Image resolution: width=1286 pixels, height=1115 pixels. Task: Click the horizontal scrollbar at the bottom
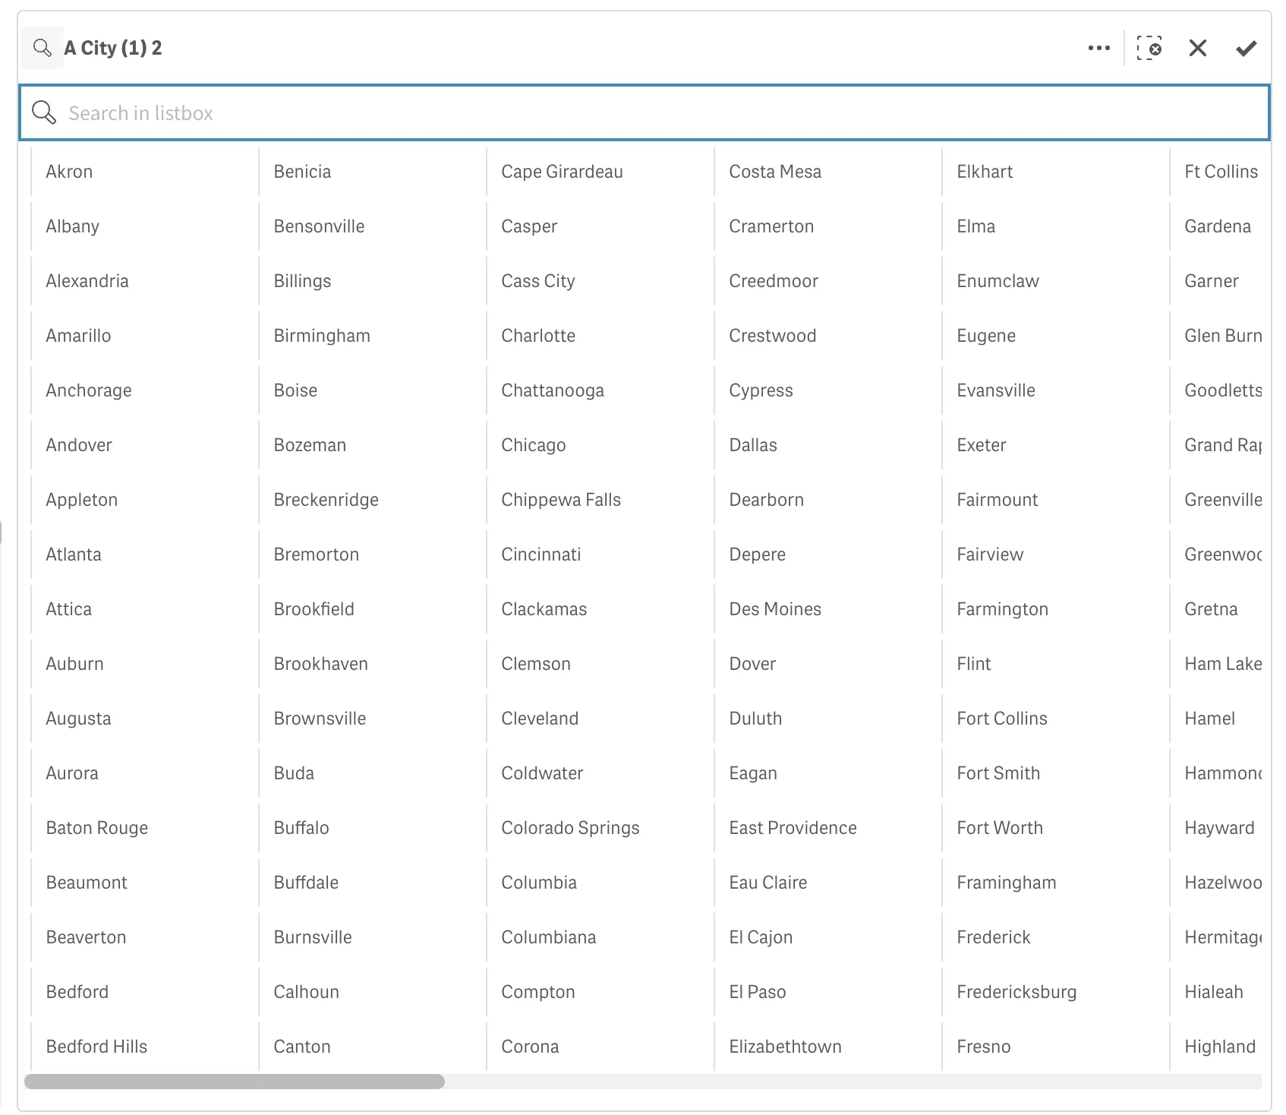pos(235,1082)
